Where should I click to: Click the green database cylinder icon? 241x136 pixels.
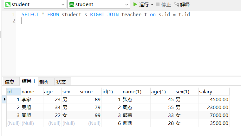click(x=72, y=4)
